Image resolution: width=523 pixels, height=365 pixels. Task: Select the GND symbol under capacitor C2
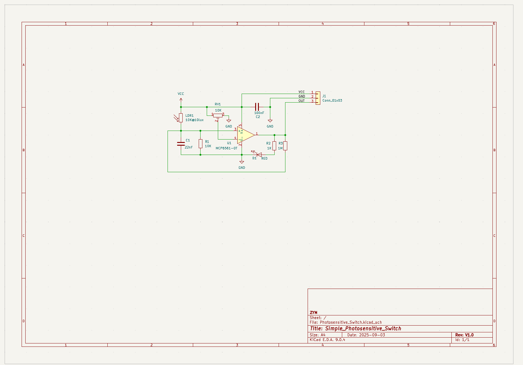(270, 121)
